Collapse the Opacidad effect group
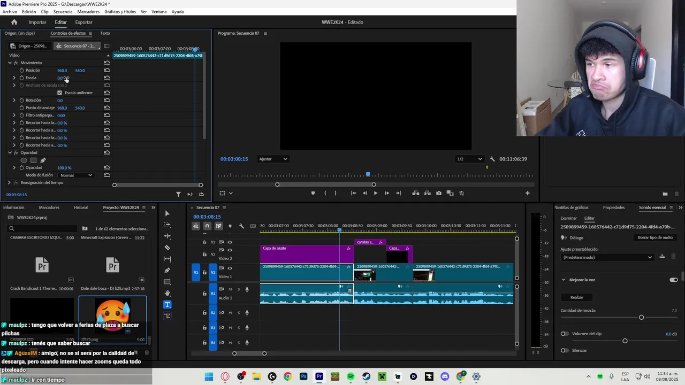Viewport: 685px width, 385px height. 10,152
